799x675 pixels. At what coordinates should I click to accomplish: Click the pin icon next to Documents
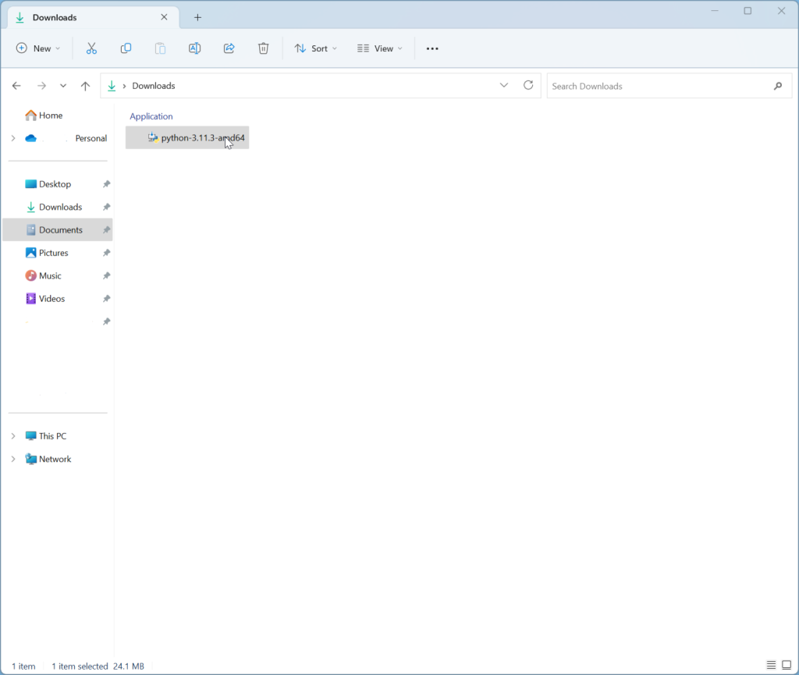pyautogui.click(x=106, y=229)
